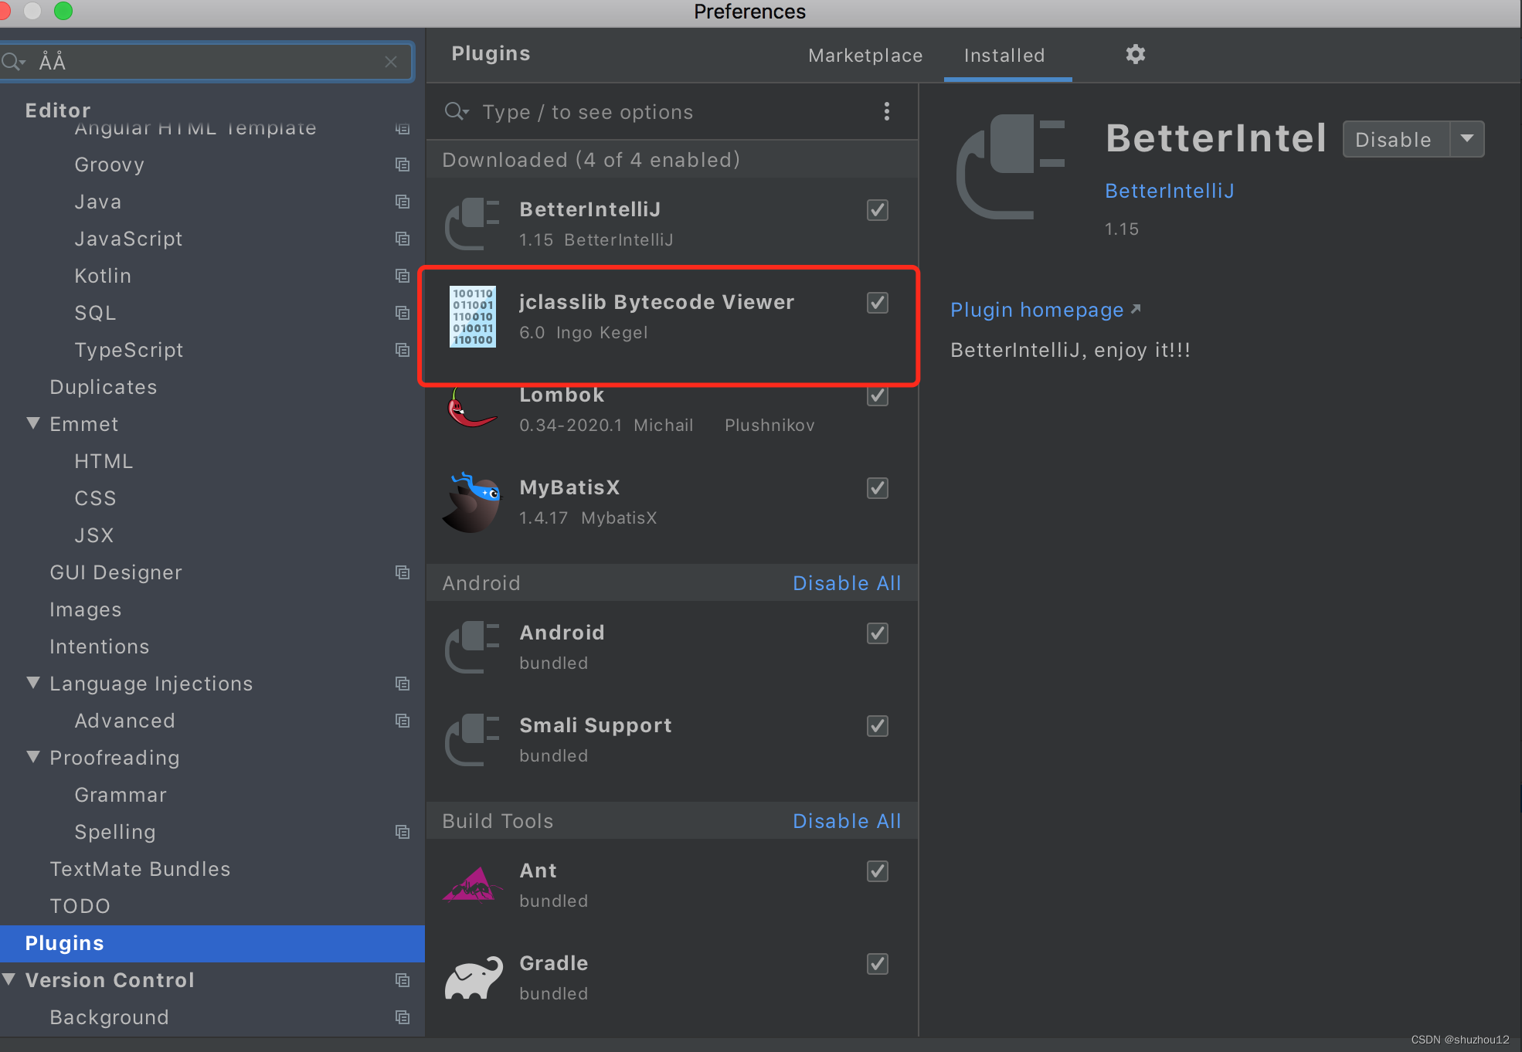Click the macOS green zoom window button
This screenshot has height=1052, width=1522.
pyautogui.click(x=63, y=11)
